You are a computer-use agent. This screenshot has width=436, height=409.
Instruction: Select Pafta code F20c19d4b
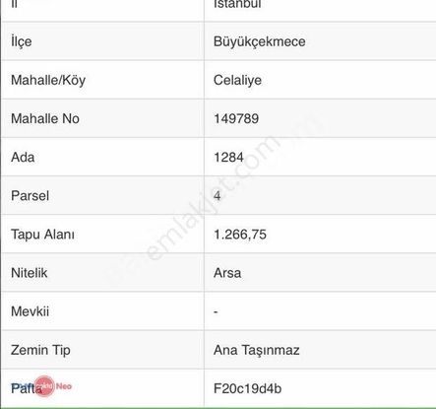click(248, 388)
